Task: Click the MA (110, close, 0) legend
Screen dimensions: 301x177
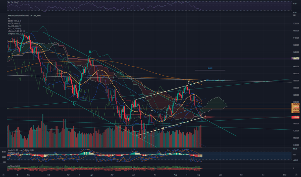Action: click(15, 29)
